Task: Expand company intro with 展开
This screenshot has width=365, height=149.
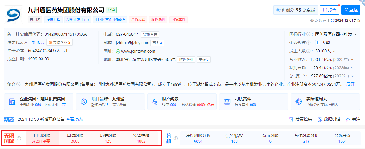Action: [351, 84]
